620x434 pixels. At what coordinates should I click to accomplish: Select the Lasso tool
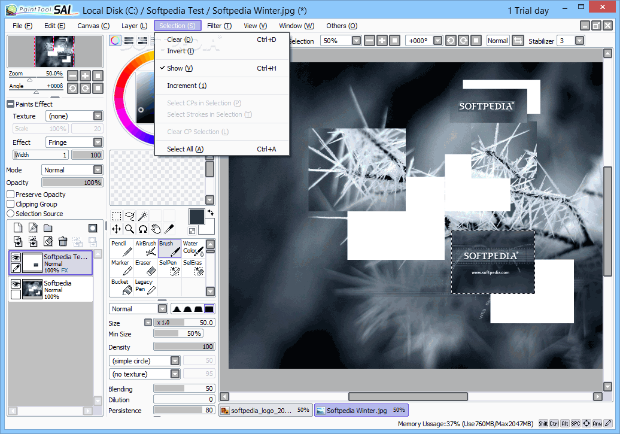130,216
